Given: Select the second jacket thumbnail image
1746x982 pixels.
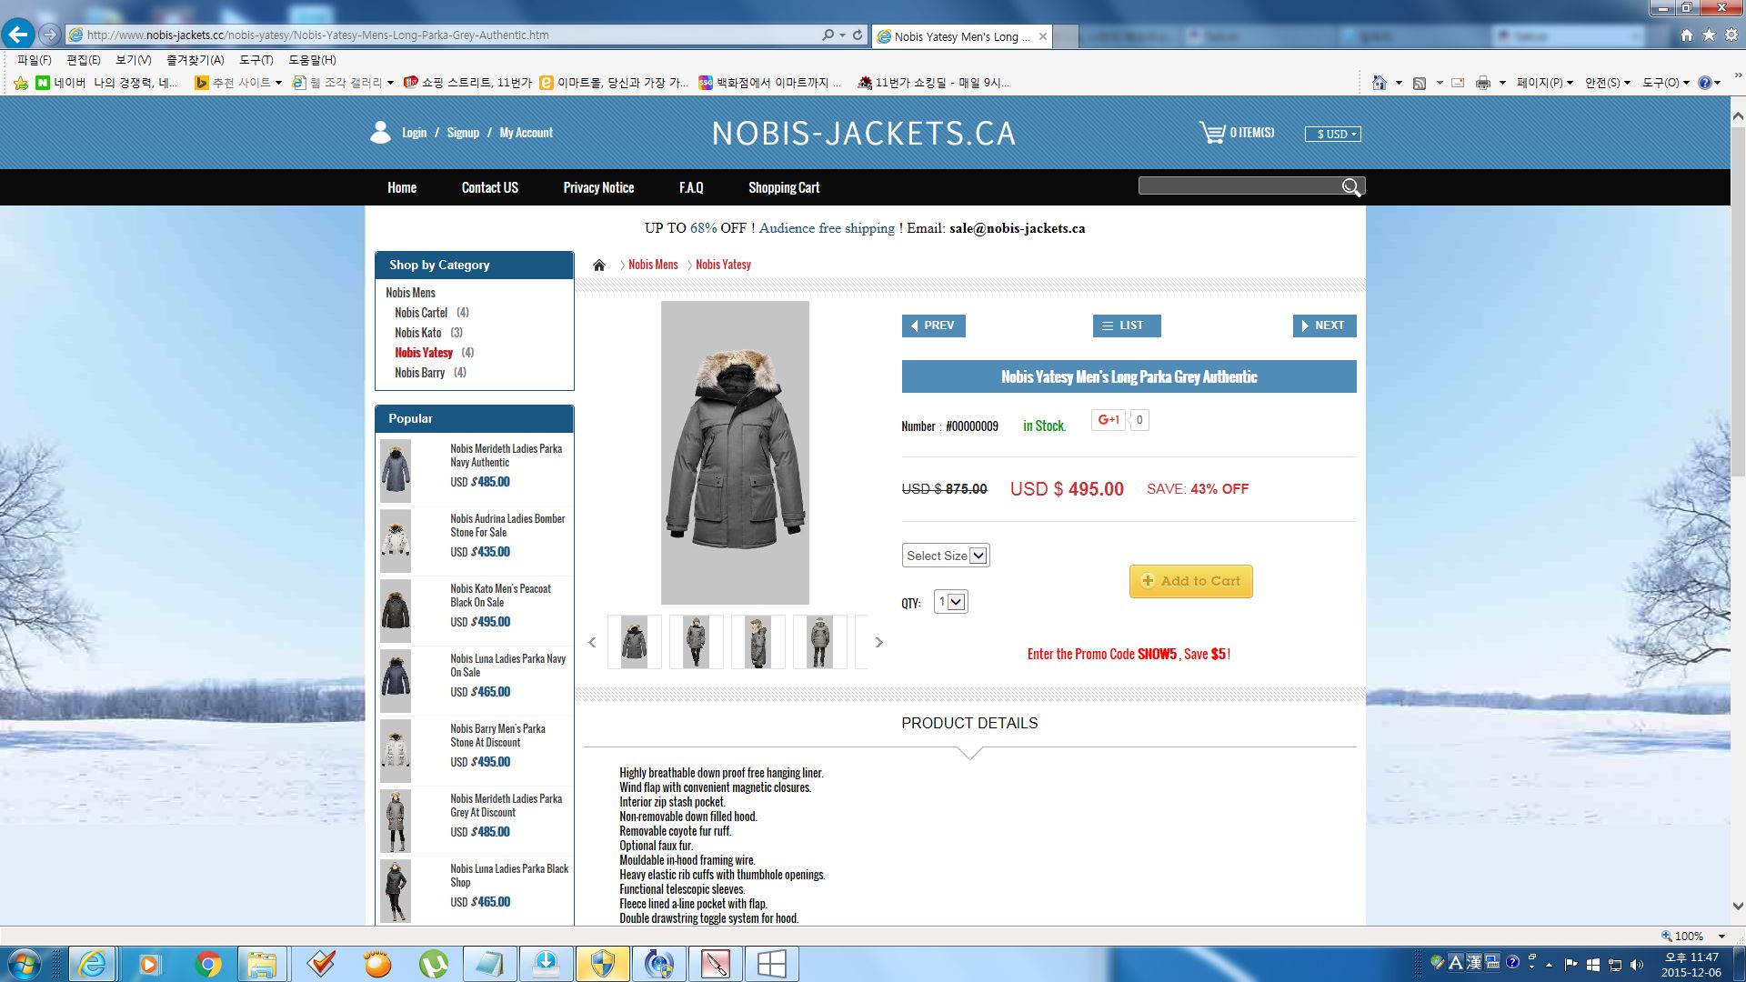Looking at the screenshot, I should 696,642.
